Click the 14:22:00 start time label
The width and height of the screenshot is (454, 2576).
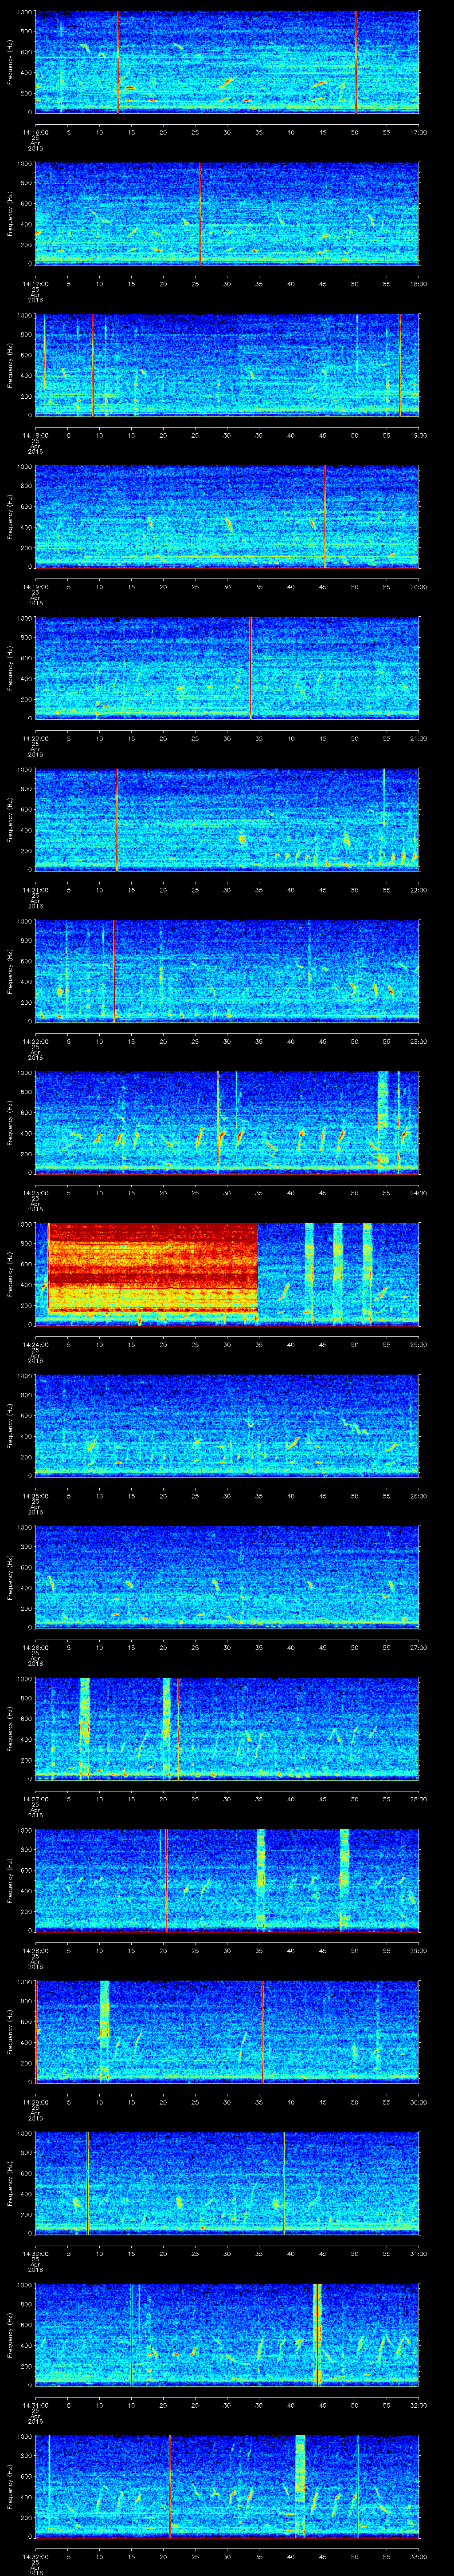click(36, 1041)
